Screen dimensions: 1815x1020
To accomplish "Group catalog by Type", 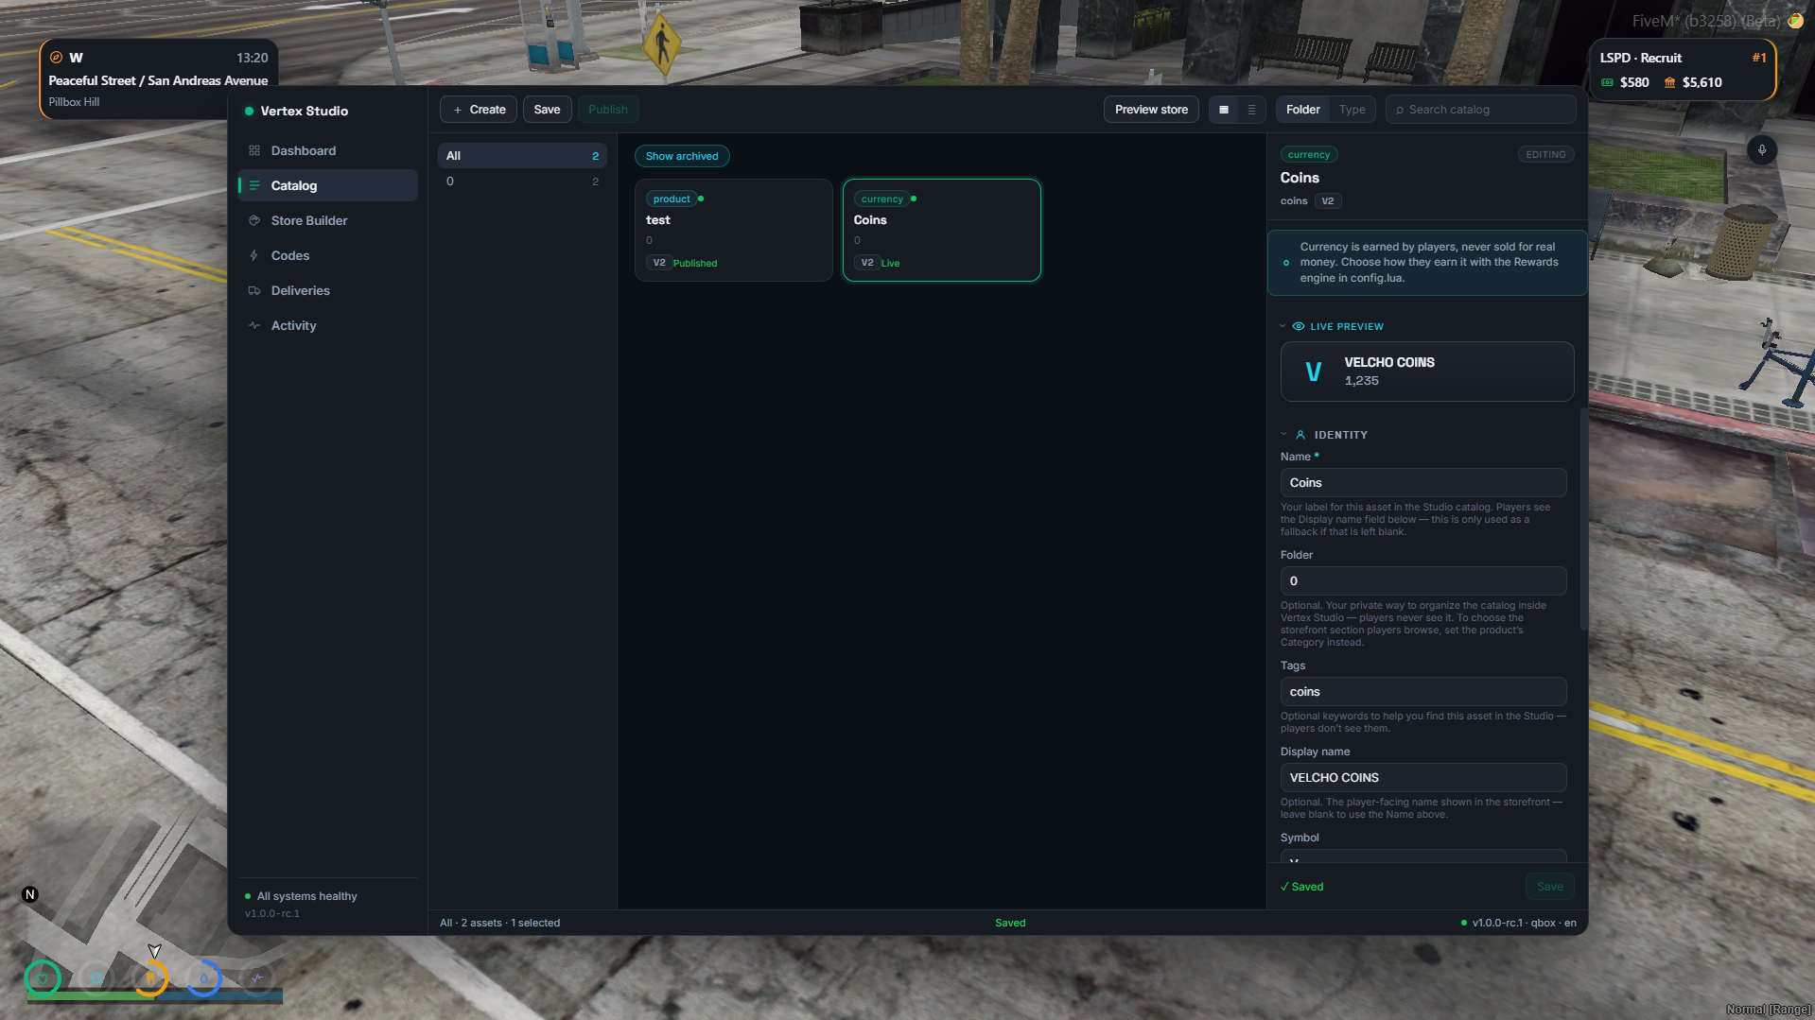I will pos(1352,110).
